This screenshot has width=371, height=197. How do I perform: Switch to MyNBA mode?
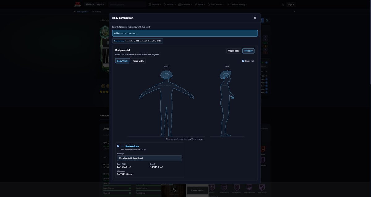(x=100, y=4)
